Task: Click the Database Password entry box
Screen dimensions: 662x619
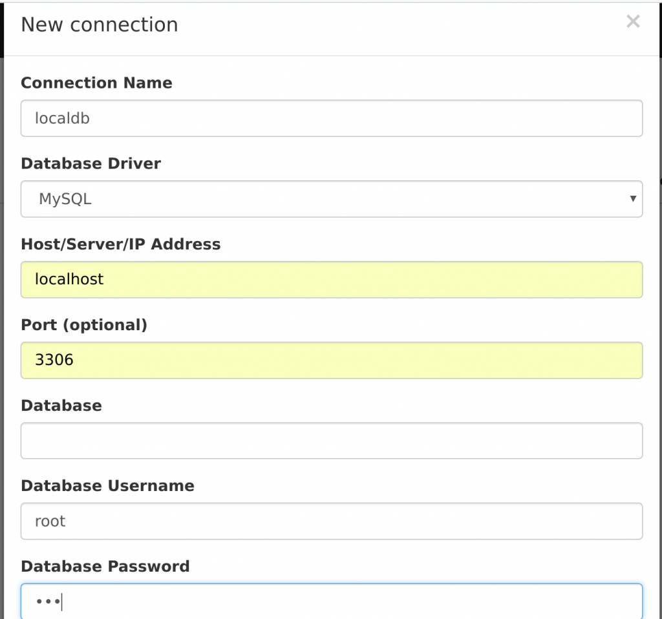Action: pyautogui.click(x=331, y=601)
